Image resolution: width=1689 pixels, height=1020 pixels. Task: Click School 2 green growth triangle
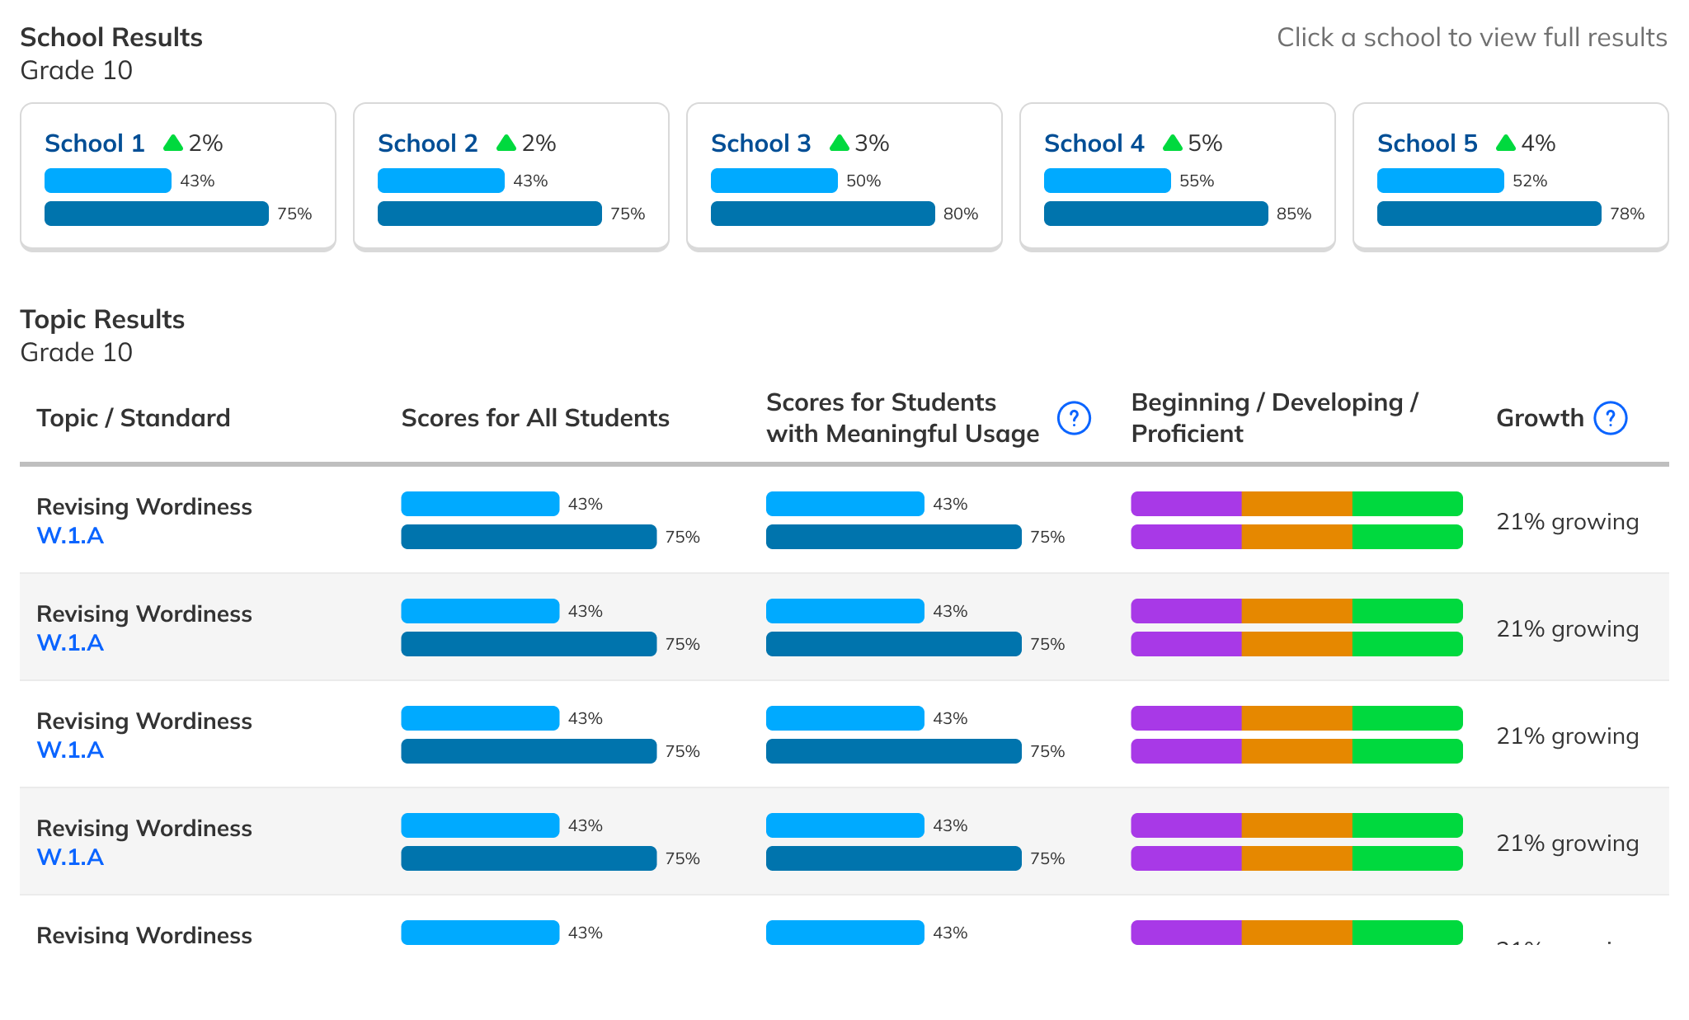click(x=506, y=143)
